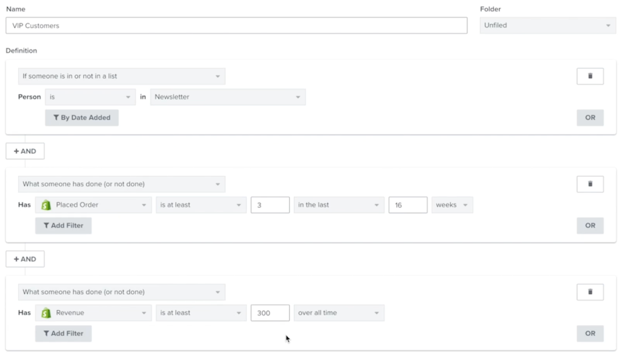
Task: Click the VIP Customers name field
Action: pyautogui.click(x=236, y=26)
